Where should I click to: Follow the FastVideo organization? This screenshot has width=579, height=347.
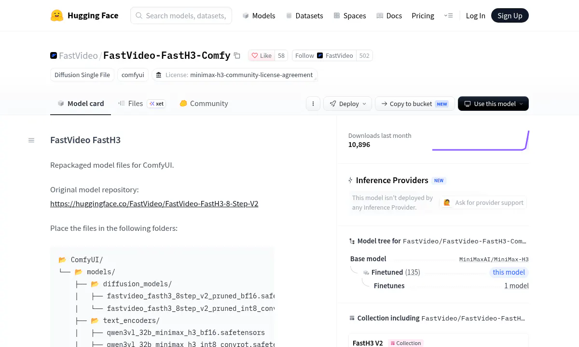click(x=324, y=55)
